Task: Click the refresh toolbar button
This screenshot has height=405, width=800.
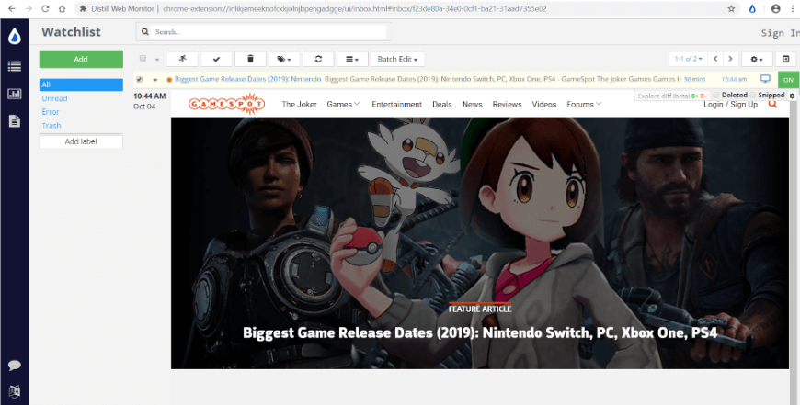Action: click(318, 59)
